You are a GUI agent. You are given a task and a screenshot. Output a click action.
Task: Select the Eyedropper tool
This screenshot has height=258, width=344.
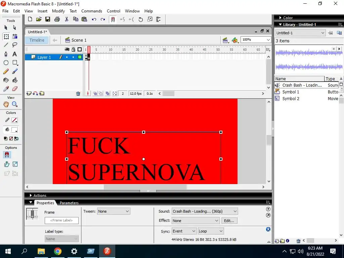(6, 89)
